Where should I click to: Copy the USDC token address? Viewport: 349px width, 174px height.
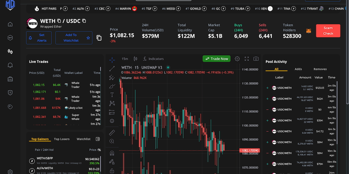(84, 21)
